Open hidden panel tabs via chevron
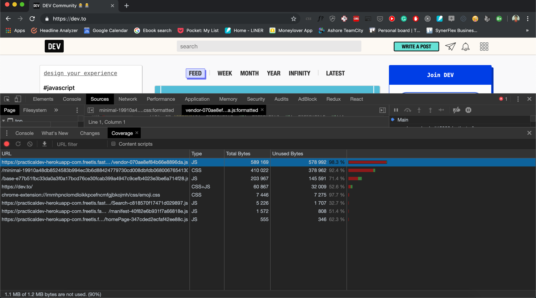This screenshot has height=298, width=536. point(56,110)
